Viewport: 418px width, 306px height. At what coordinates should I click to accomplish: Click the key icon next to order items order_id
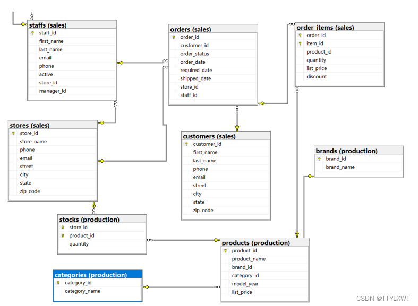(300, 36)
